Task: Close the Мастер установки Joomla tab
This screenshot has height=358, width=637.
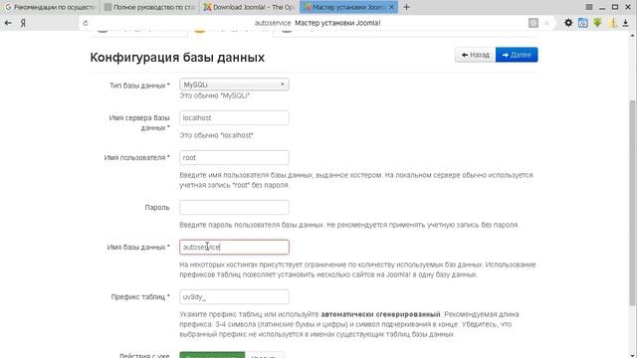Action: [391, 7]
